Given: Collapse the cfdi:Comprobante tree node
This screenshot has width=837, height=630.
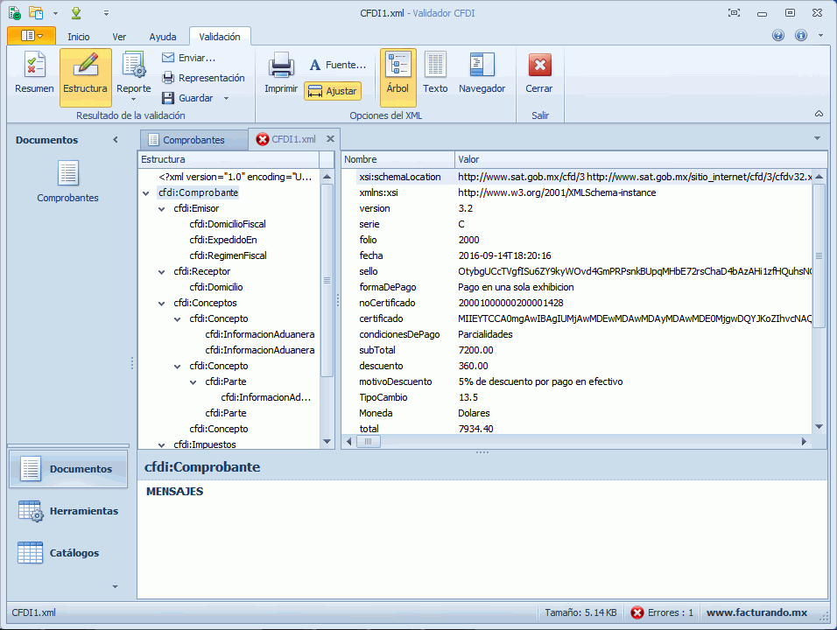Looking at the screenshot, I should tap(145, 193).
